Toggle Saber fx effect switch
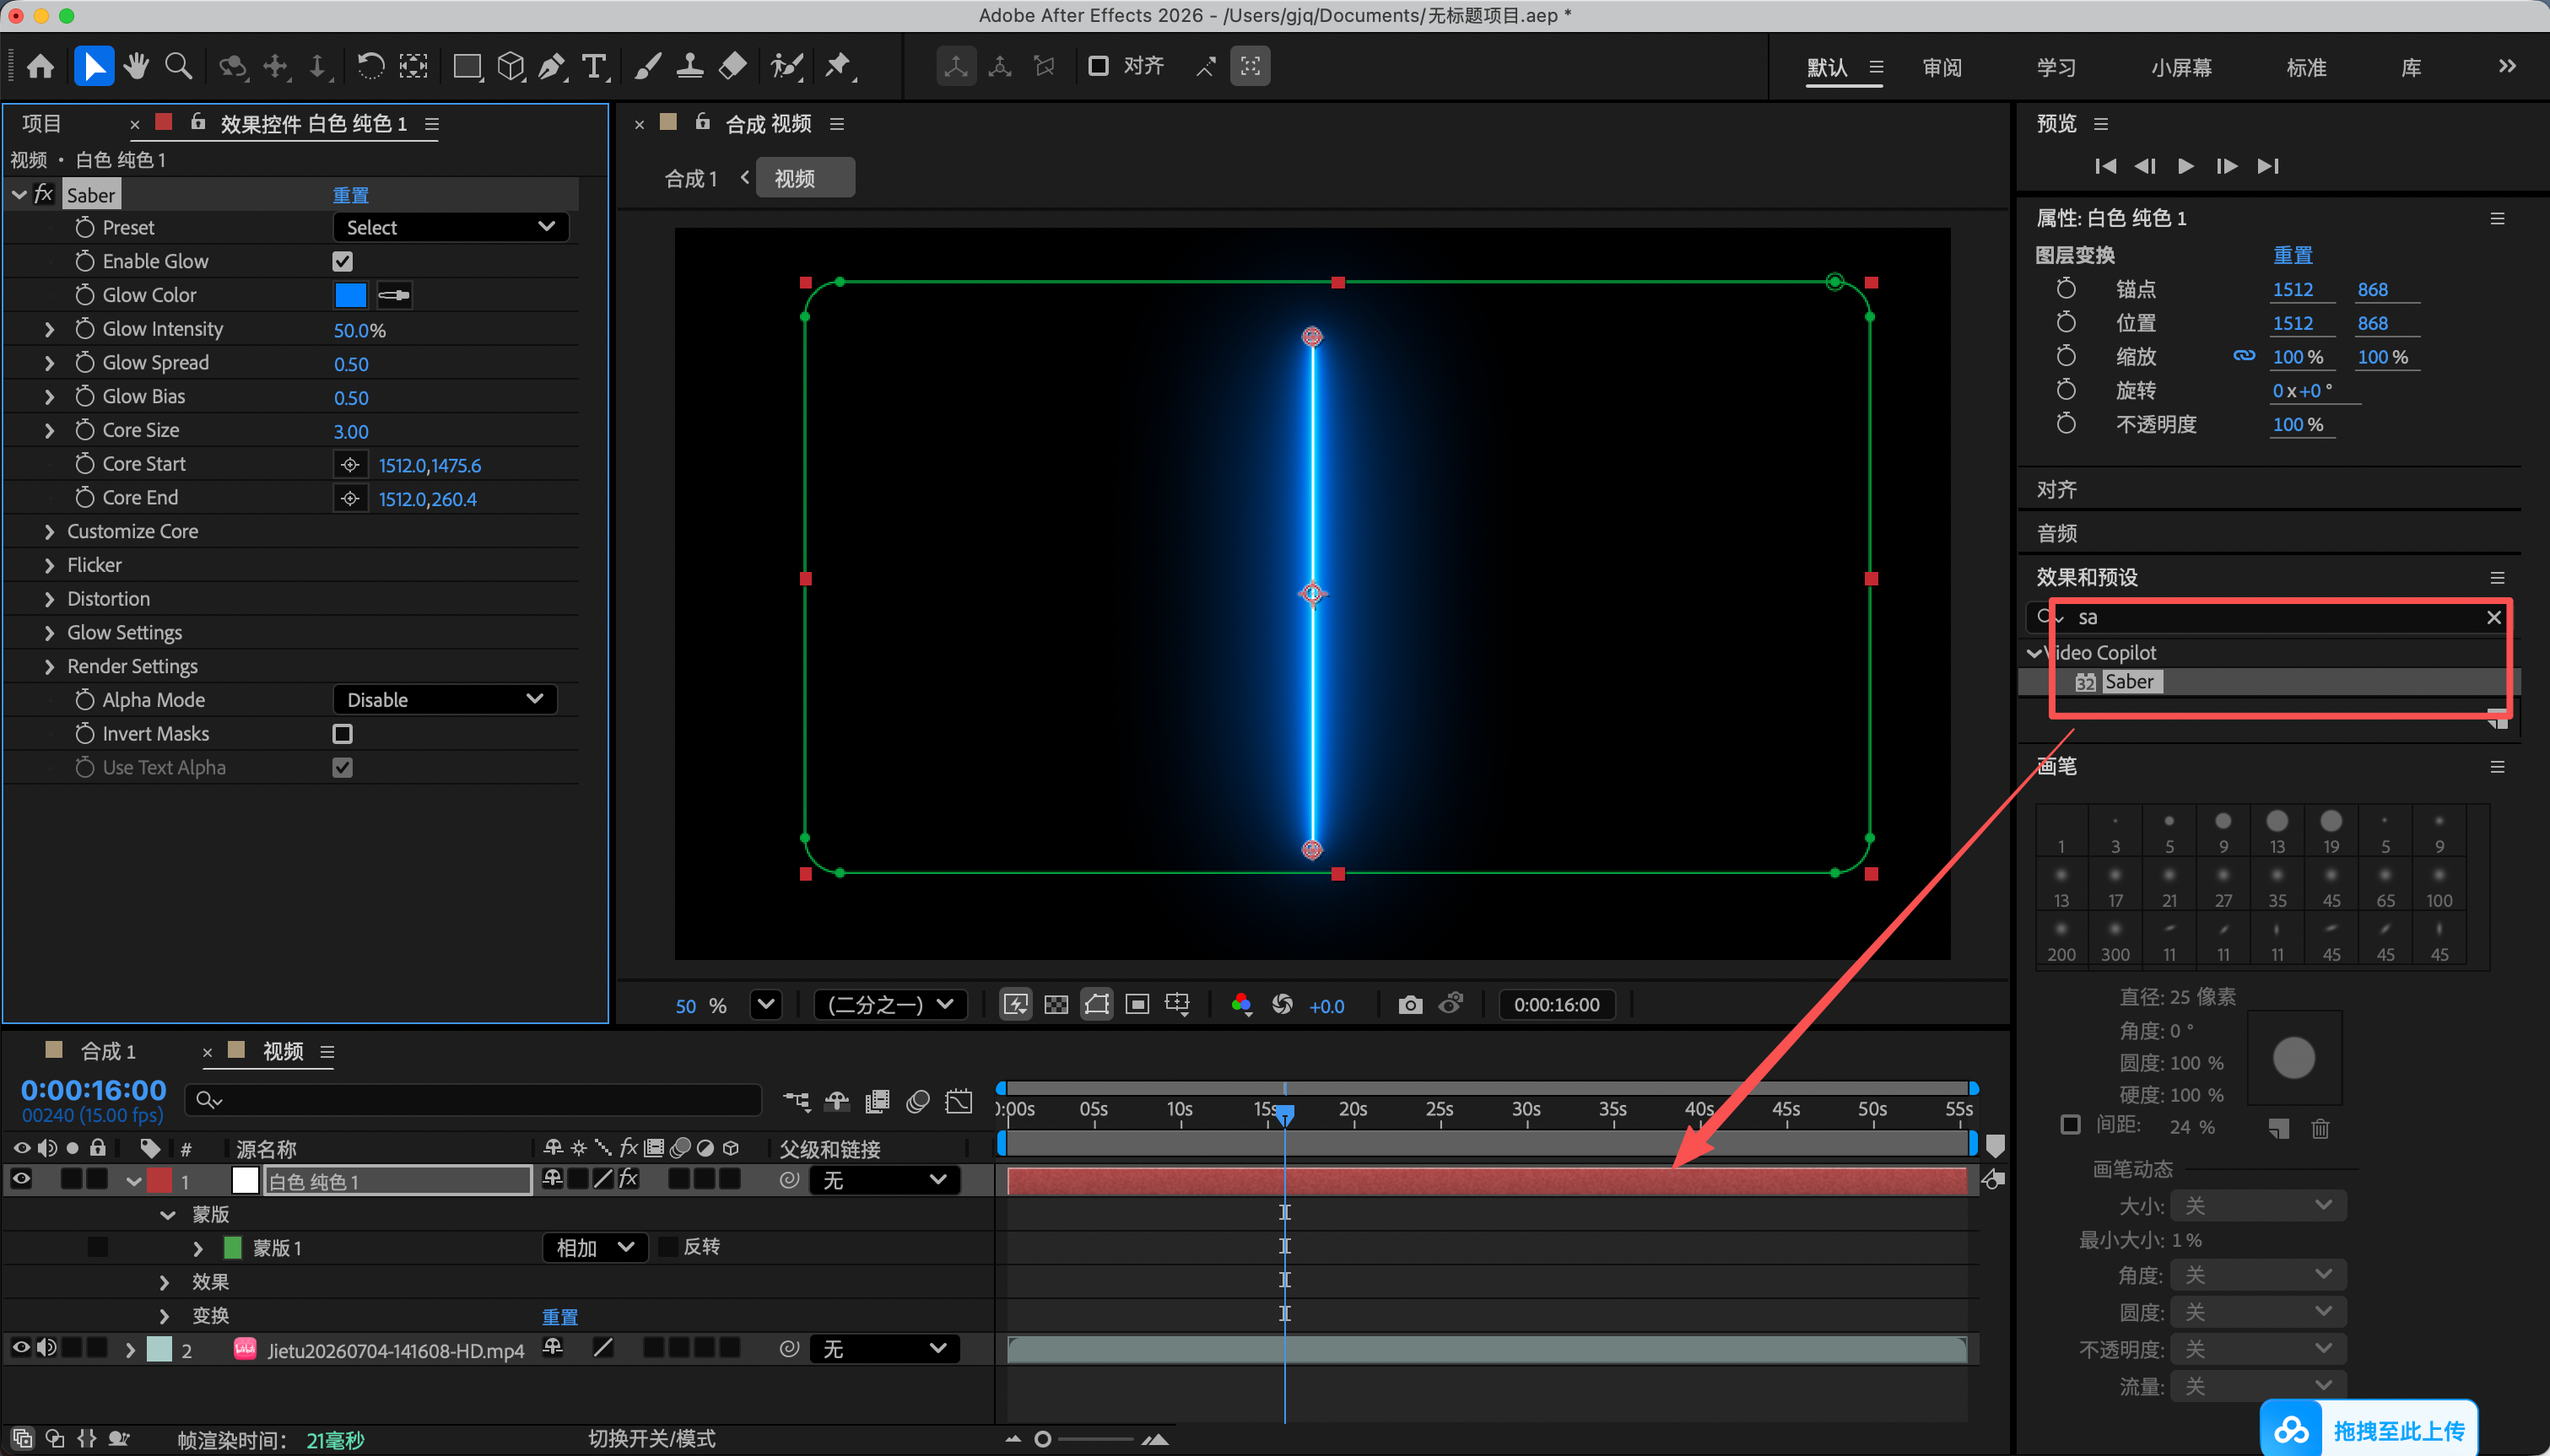This screenshot has width=2550, height=1456. coord(629,1180)
